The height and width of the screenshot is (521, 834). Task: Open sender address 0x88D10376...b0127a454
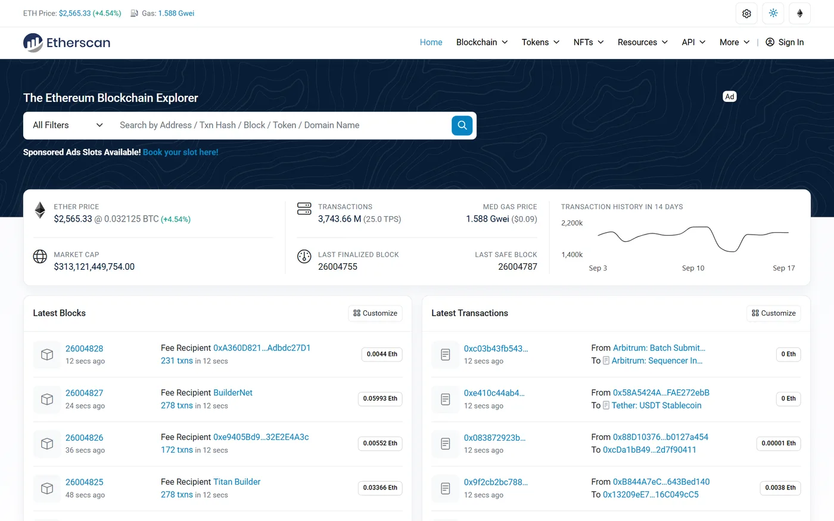pos(661,437)
